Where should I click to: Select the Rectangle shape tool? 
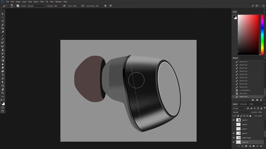[x=2, y=86]
